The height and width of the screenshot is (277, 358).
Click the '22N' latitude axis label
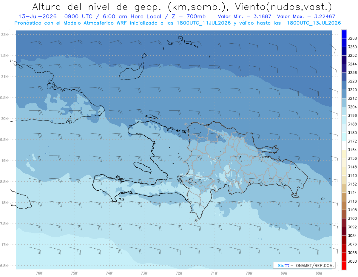pyautogui.click(x=4, y=35)
